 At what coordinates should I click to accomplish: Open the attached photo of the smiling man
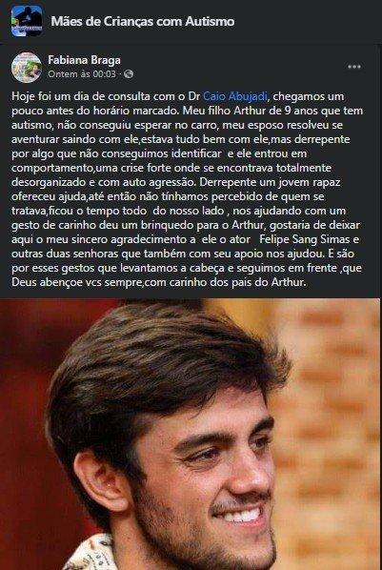[191, 434]
